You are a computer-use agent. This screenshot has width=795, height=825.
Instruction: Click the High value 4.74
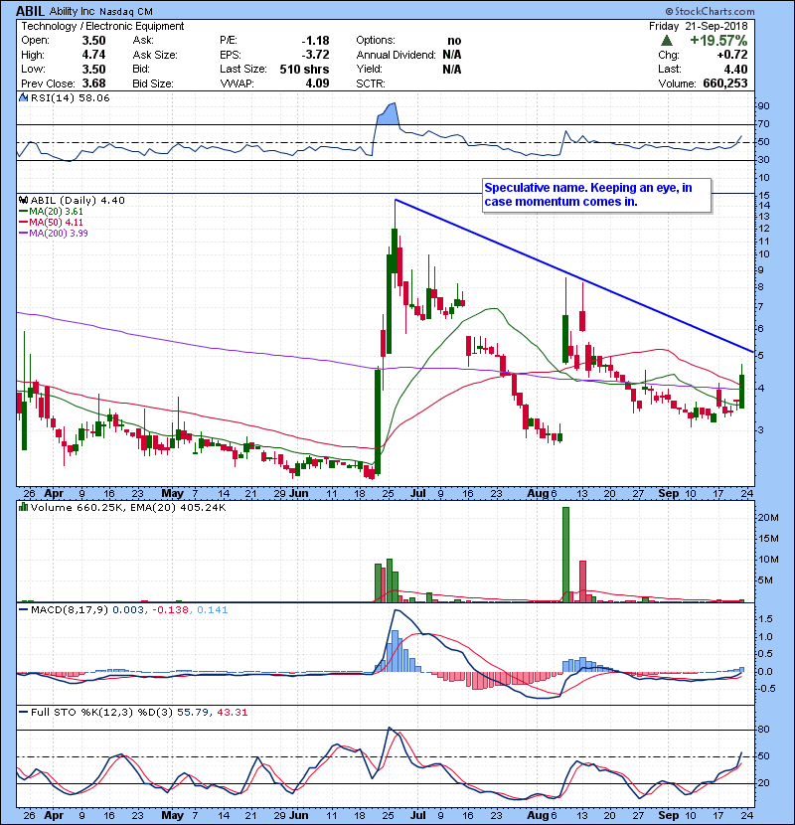pos(93,55)
